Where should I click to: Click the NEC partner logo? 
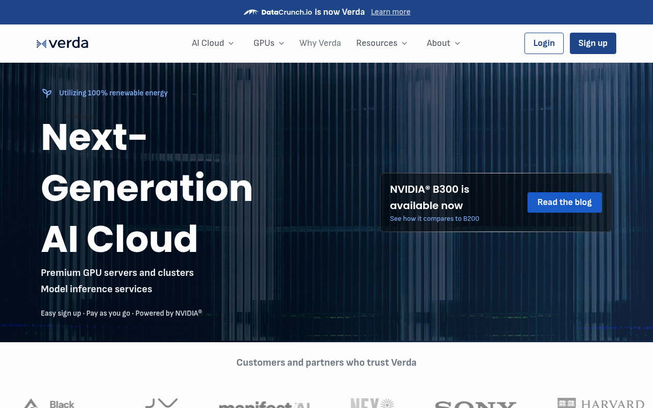pos(372,403)
